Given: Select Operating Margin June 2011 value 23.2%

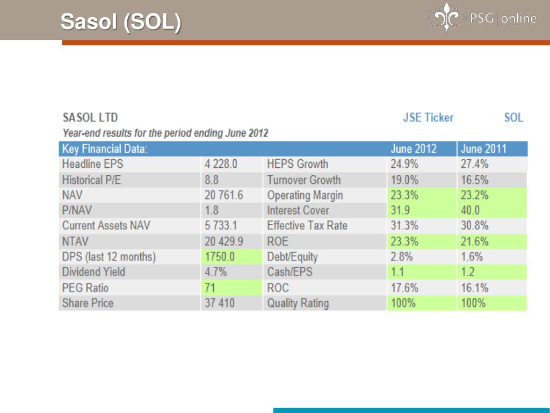Looking at the screenshot, I should [475, 195].
